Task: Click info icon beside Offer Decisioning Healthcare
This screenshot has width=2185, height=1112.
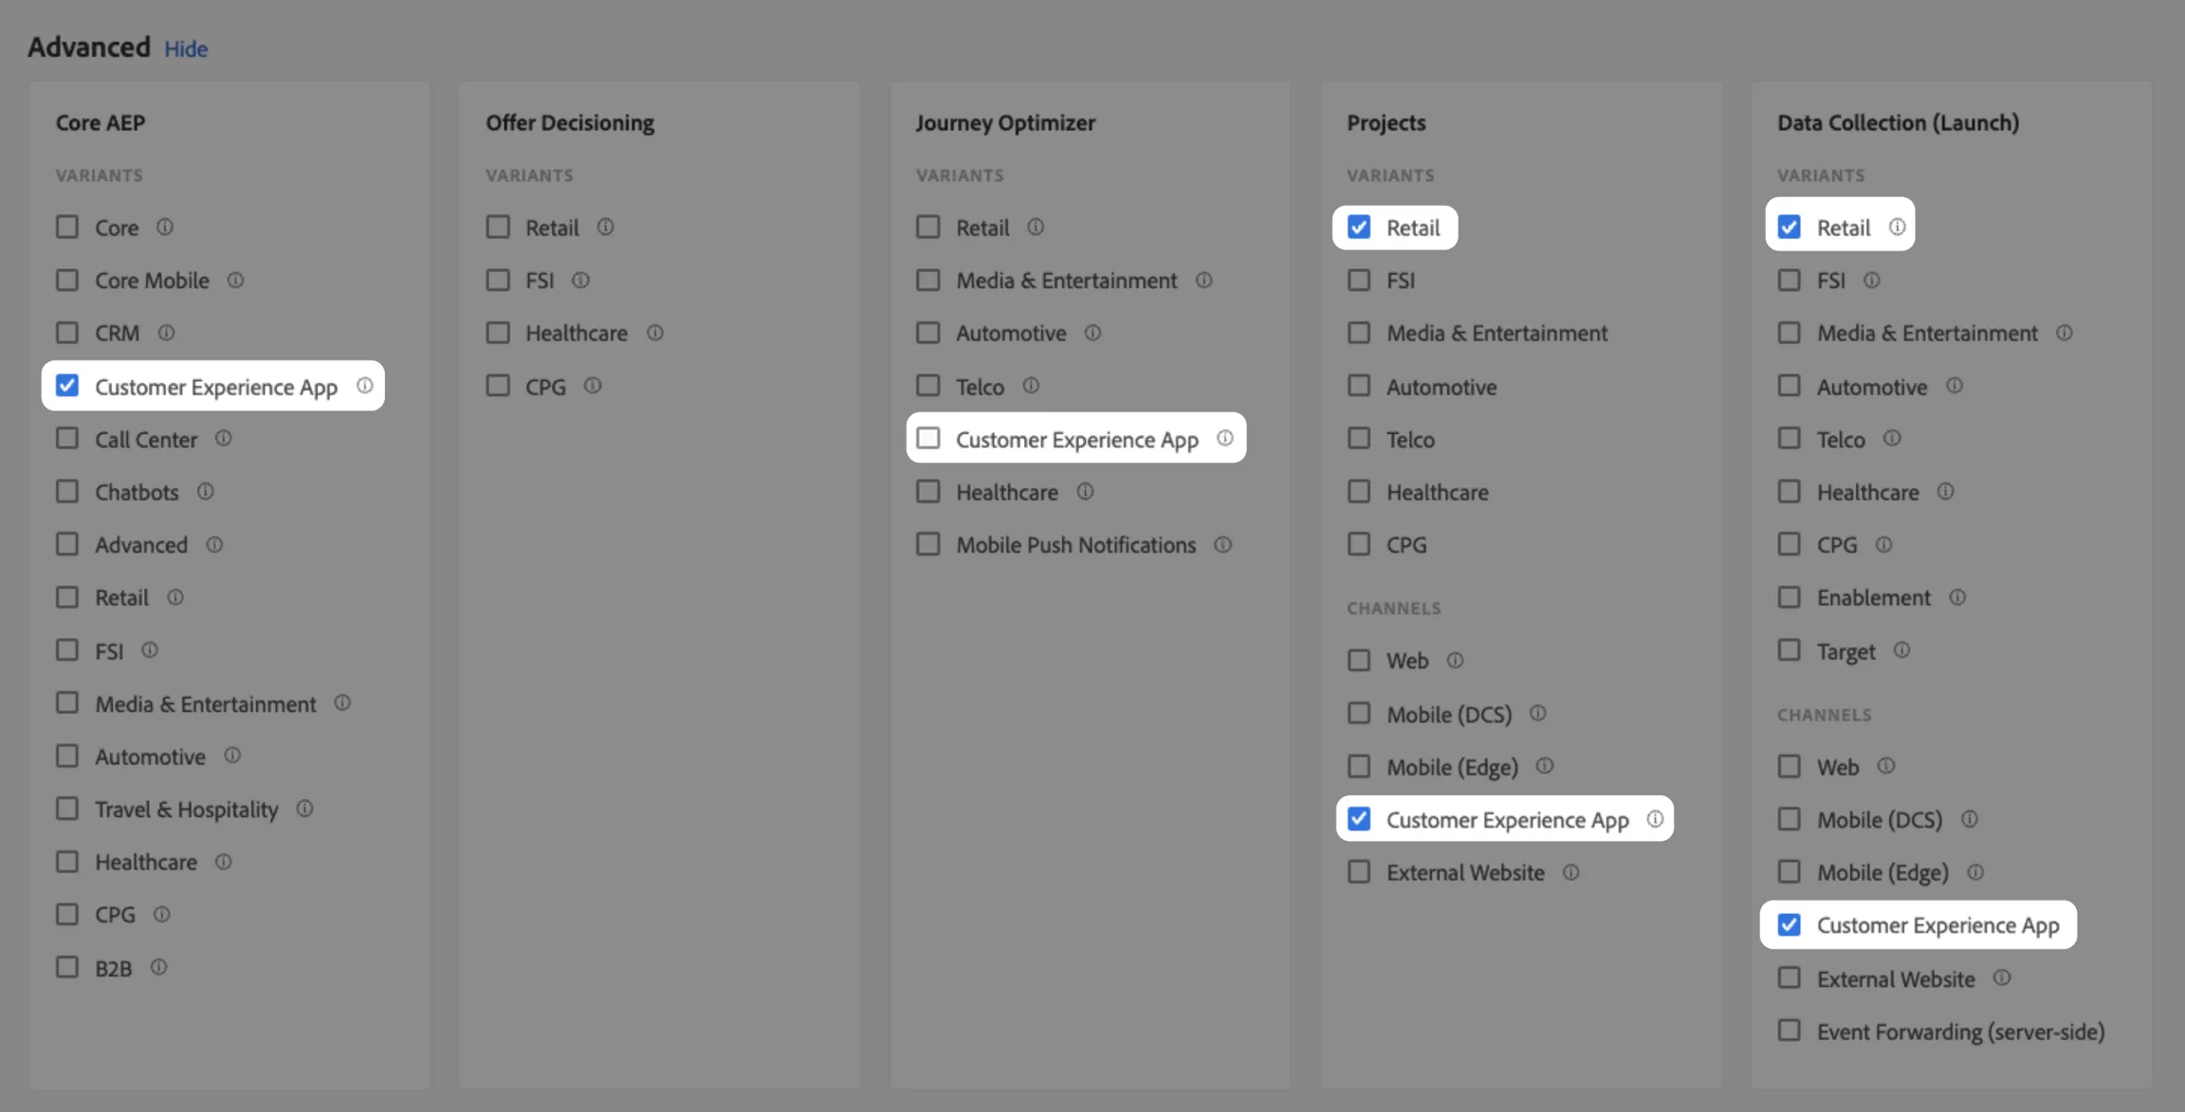Action: pos(654,333)
